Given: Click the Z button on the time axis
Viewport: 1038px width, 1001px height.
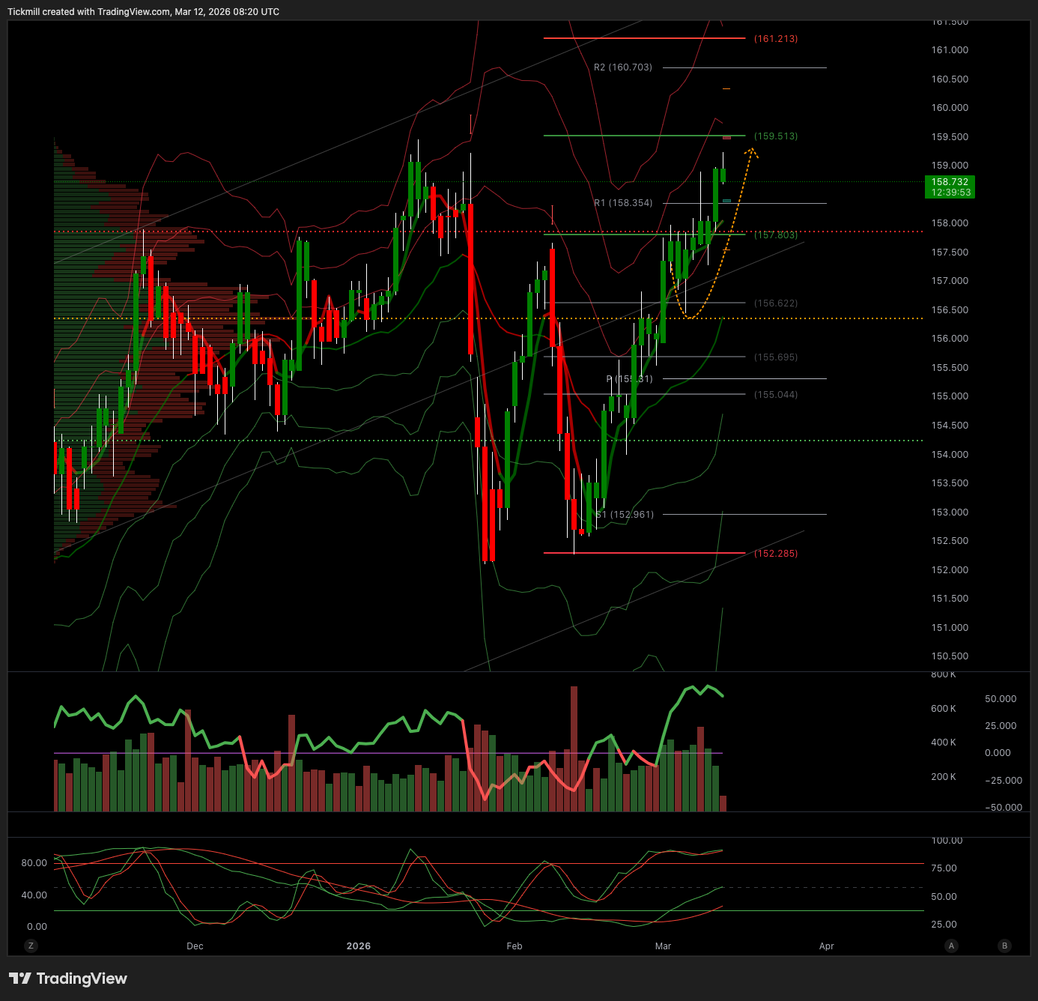Looking at the screenshot, I should click(x=31, y=946).
